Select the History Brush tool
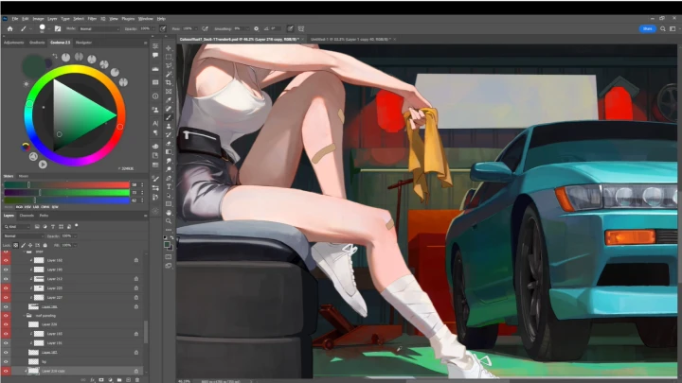This screenshot has width=682, height=383. click(x=169, y=134)
